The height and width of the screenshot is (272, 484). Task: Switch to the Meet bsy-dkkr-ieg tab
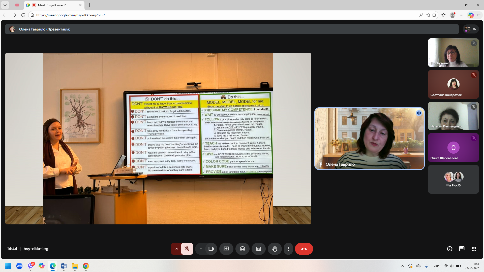(52, 5)
